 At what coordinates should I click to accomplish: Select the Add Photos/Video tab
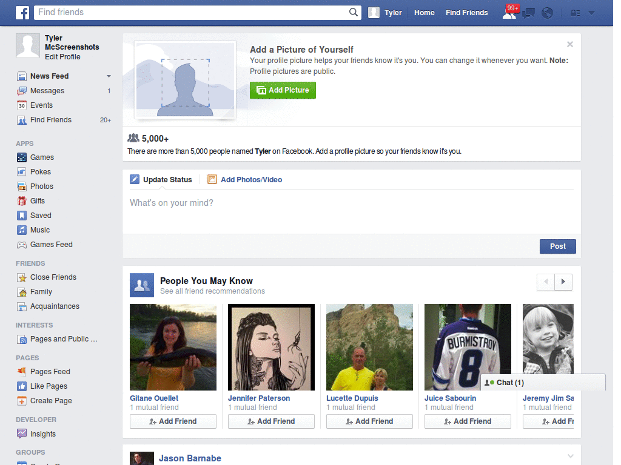(x=245, y=179)
